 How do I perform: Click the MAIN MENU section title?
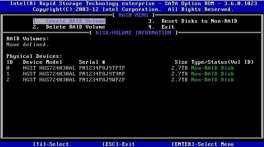[133, 15]
